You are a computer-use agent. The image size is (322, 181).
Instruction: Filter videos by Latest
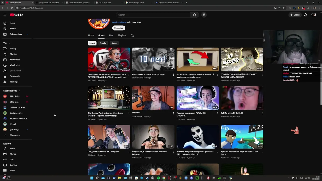92,43
